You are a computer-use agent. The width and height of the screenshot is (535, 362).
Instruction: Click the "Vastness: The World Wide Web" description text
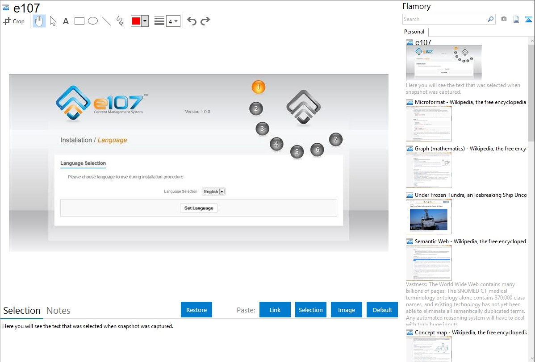(x=465, y=304)
